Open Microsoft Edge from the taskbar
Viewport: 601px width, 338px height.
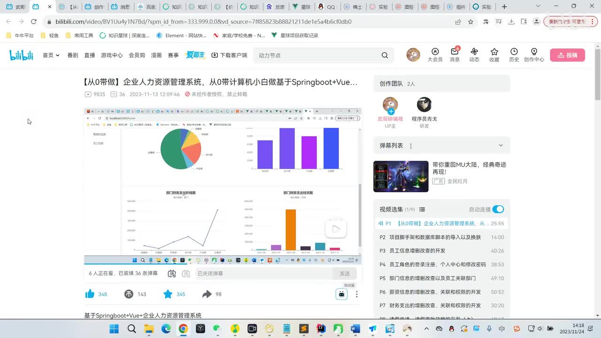166,329
